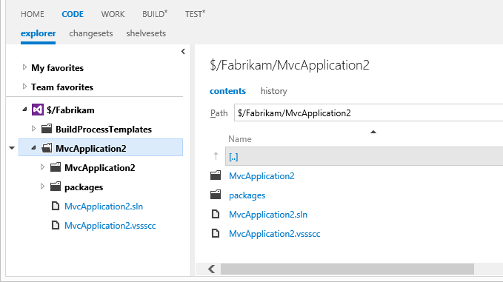Image resolution: width=503 pixels, height=282 pixels.
Task: Click MvcApplication2.vssscc file icon in tree
Action: pyautogui.click(x=56, y=225)
